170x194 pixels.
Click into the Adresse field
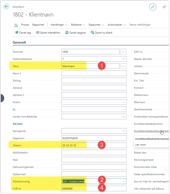click(94, 88)
